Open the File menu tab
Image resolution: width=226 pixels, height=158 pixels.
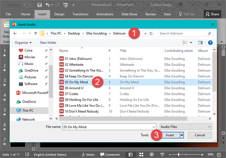(8, 14)
